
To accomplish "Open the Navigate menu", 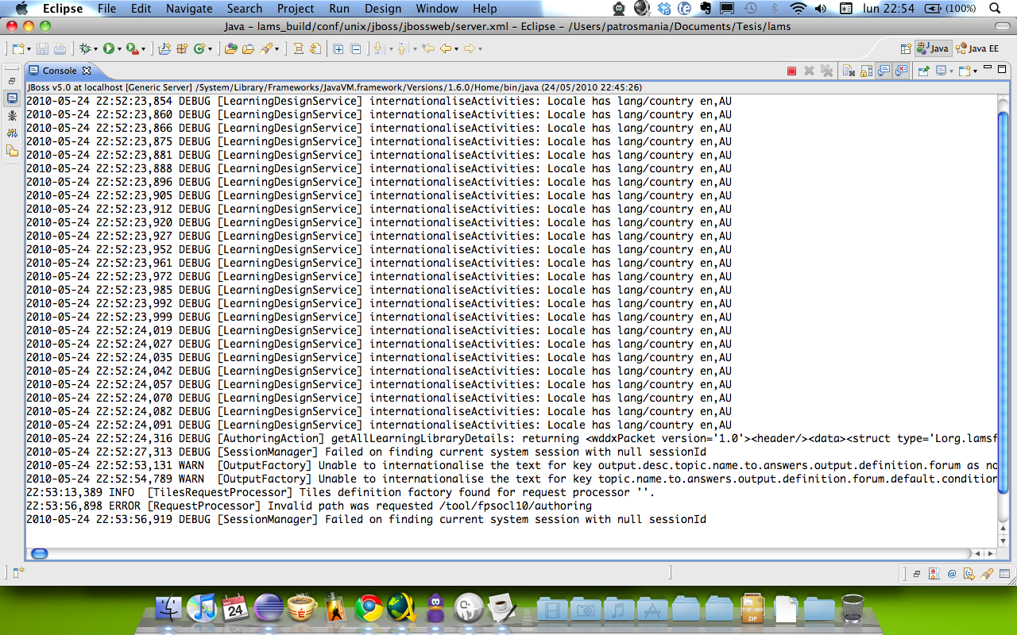I will point(189,9).
